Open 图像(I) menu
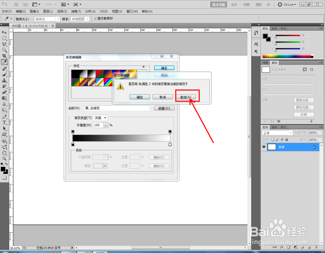Screen dimensions: 325x253 pos(34,11)
